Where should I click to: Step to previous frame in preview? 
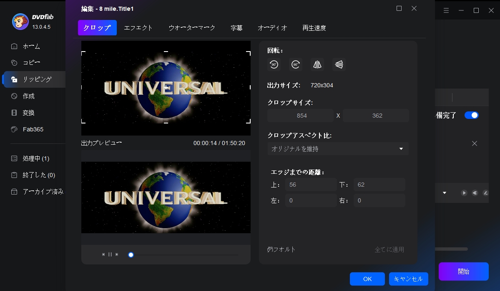pos(103,254)
